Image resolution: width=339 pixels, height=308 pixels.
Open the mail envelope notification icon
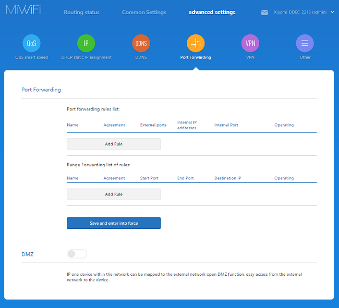[x=264, y=13]
